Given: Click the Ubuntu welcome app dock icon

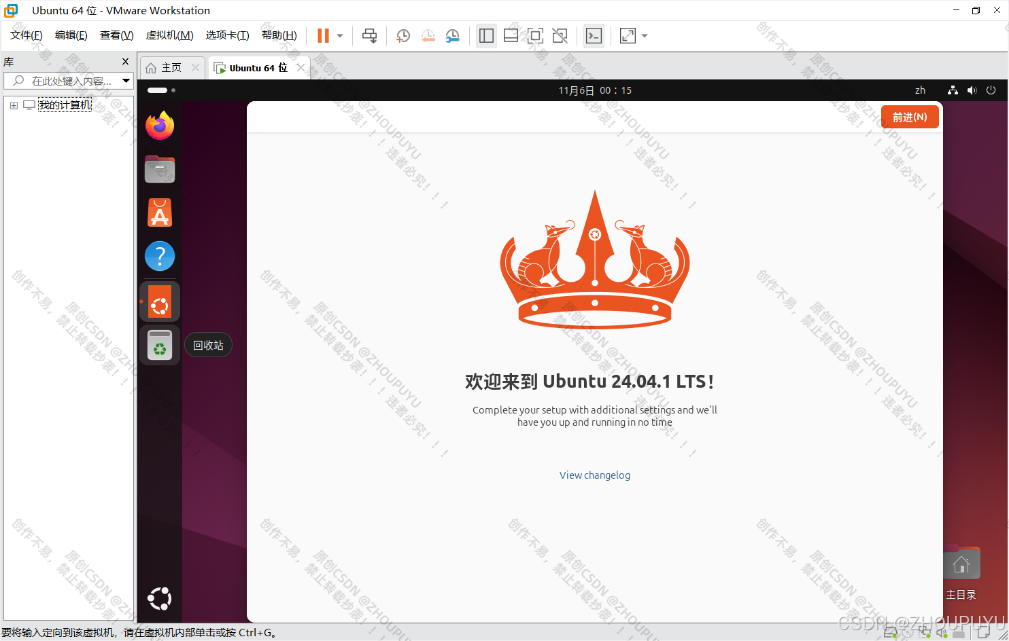Looking at the screenshot, I should click(x=160, y=301).
